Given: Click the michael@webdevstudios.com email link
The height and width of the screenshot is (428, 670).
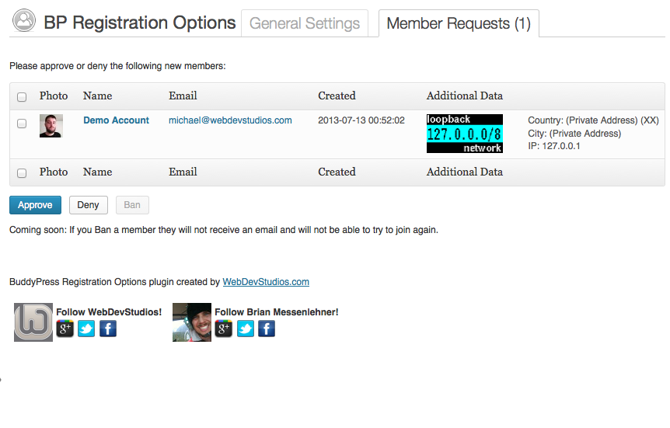Looking at the screenshot, I should tap(230, 120).
